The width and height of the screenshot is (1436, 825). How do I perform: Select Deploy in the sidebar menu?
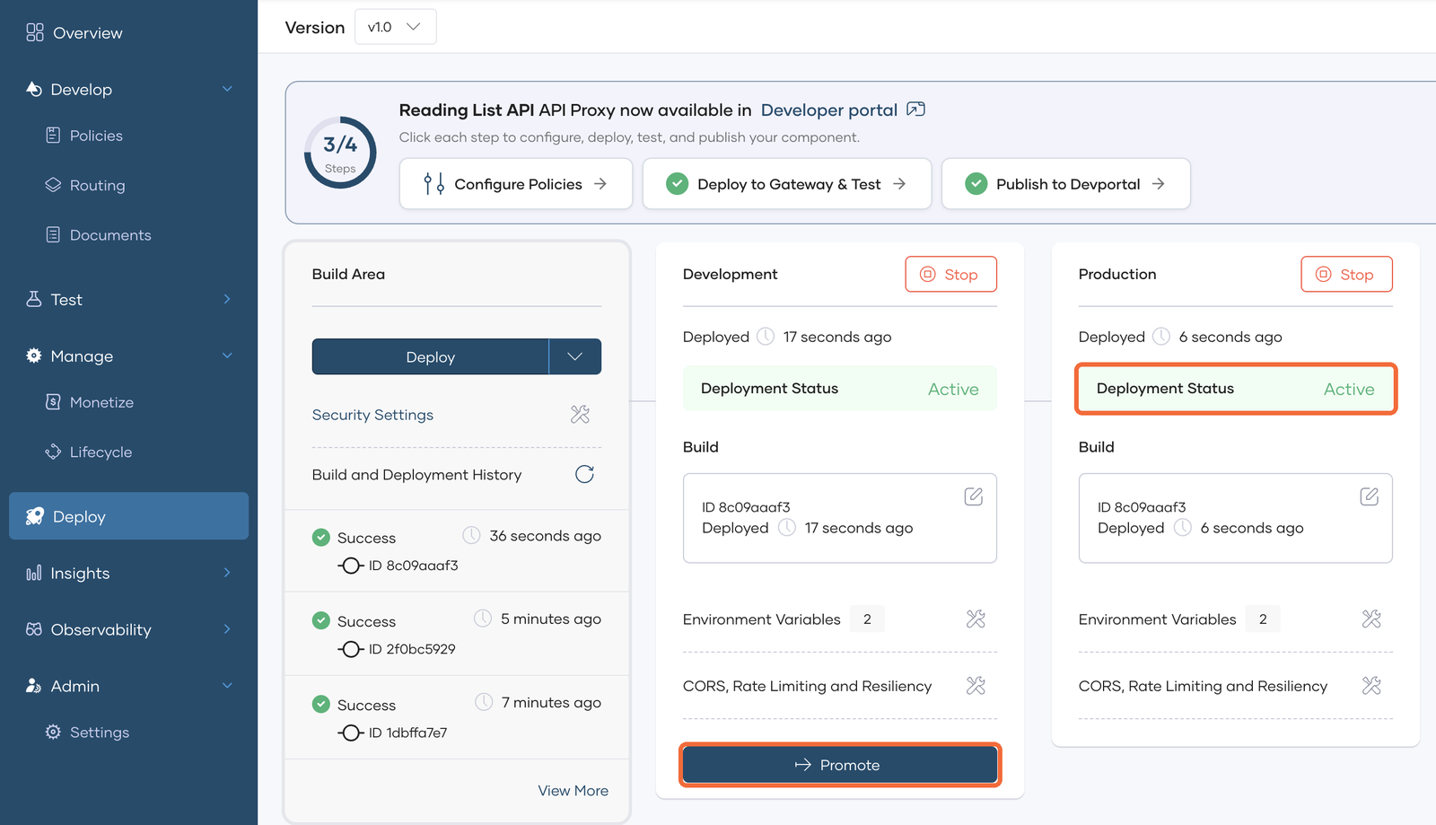click(x=128, y=516)
